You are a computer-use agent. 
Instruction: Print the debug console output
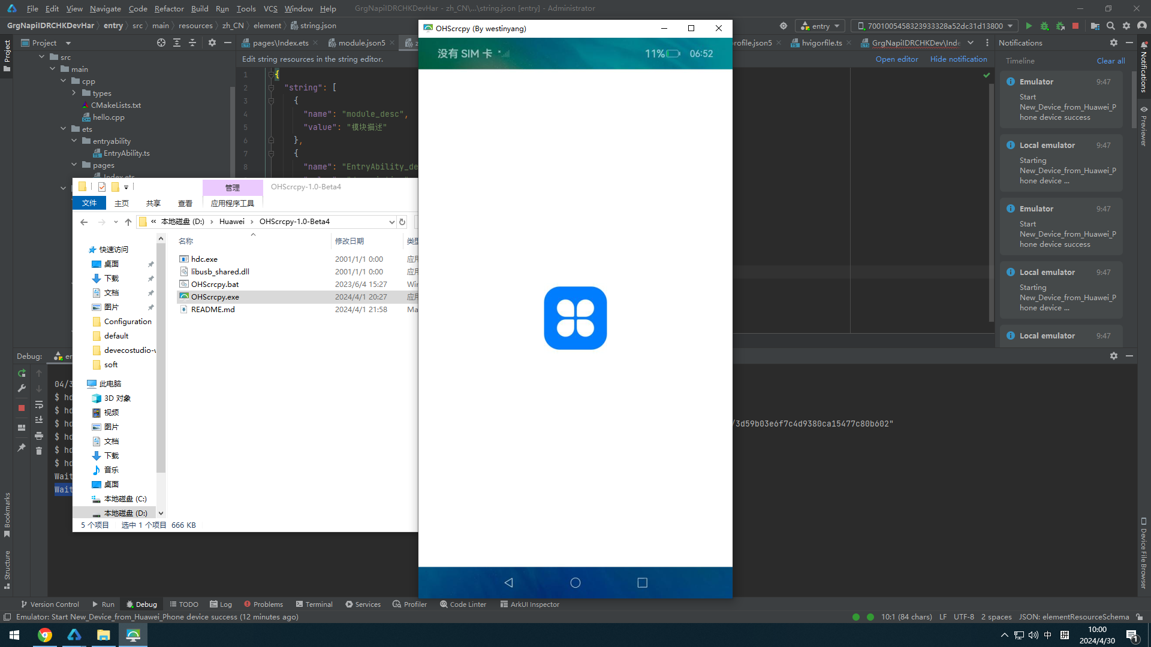39,436
